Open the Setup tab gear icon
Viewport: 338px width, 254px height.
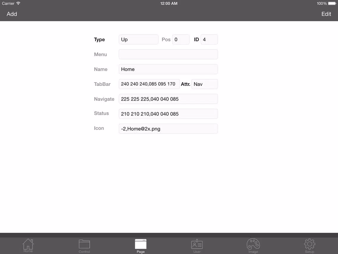point(309,244)
